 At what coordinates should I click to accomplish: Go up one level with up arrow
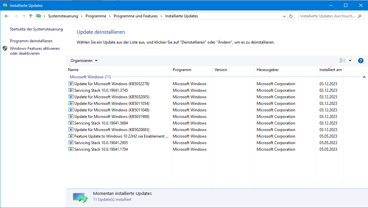(31, 16)
